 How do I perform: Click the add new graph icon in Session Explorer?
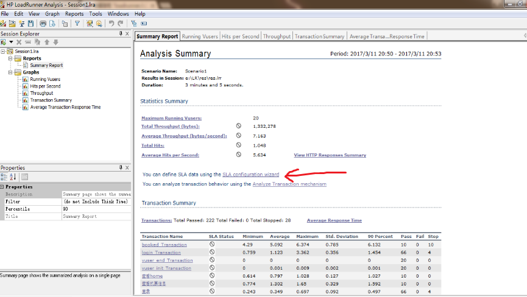[4, 42]
